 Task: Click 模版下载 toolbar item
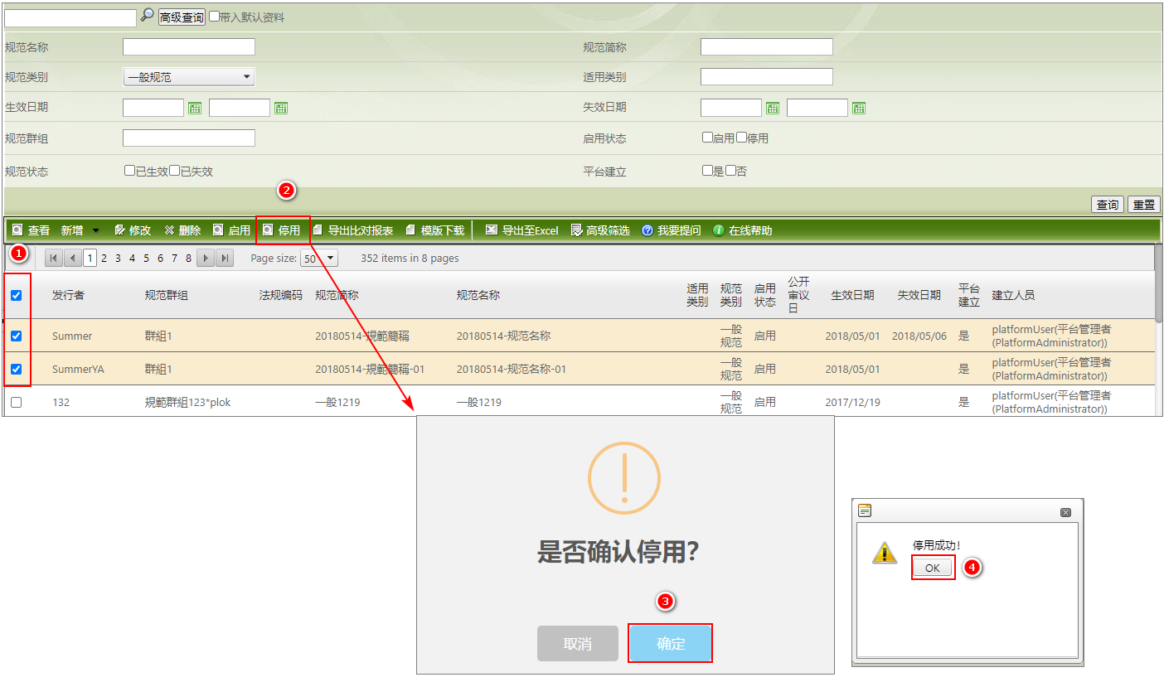(x=434, y=230)
